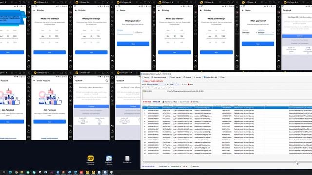Open the blue clock shortcut on desktop
312x175 pixels.
pos(109,158)
